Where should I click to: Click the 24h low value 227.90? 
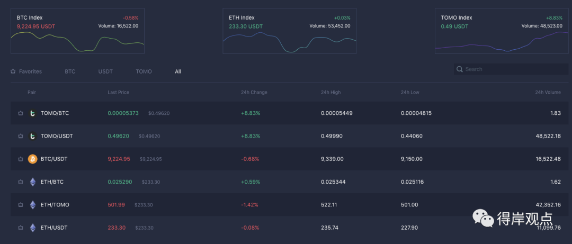[409, 228]
